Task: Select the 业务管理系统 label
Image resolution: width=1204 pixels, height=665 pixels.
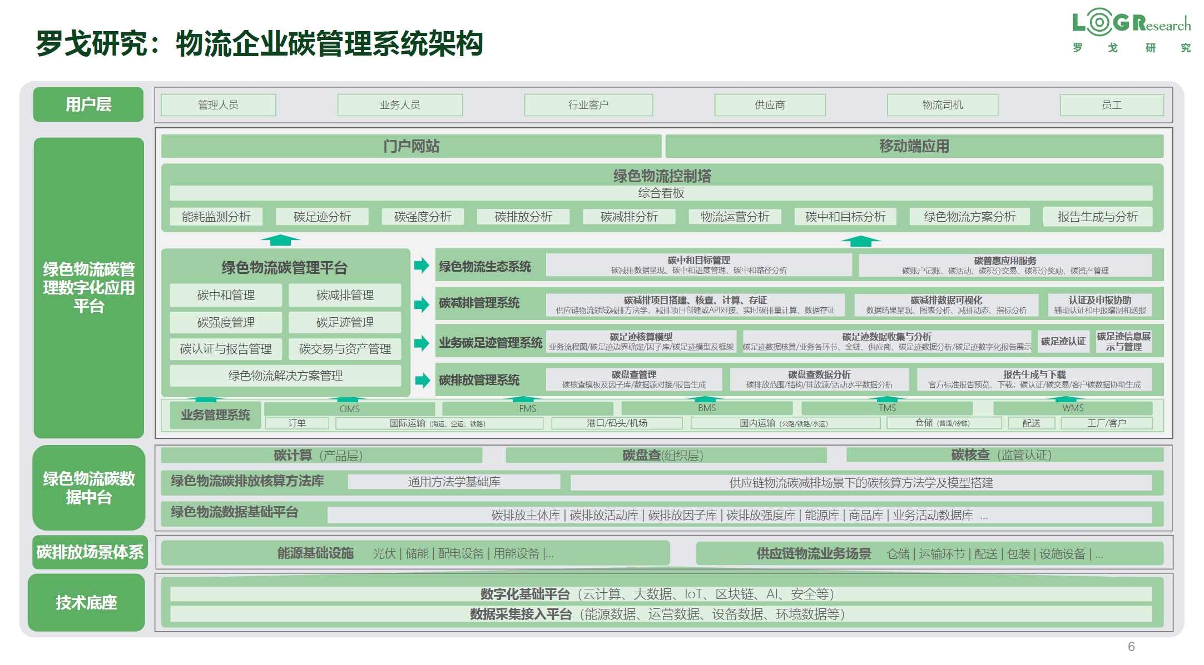Action: 215,415
